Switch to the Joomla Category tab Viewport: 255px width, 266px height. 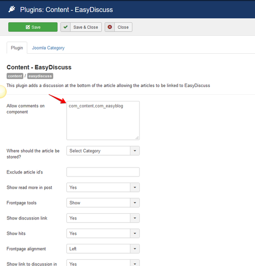click(48, 48)
